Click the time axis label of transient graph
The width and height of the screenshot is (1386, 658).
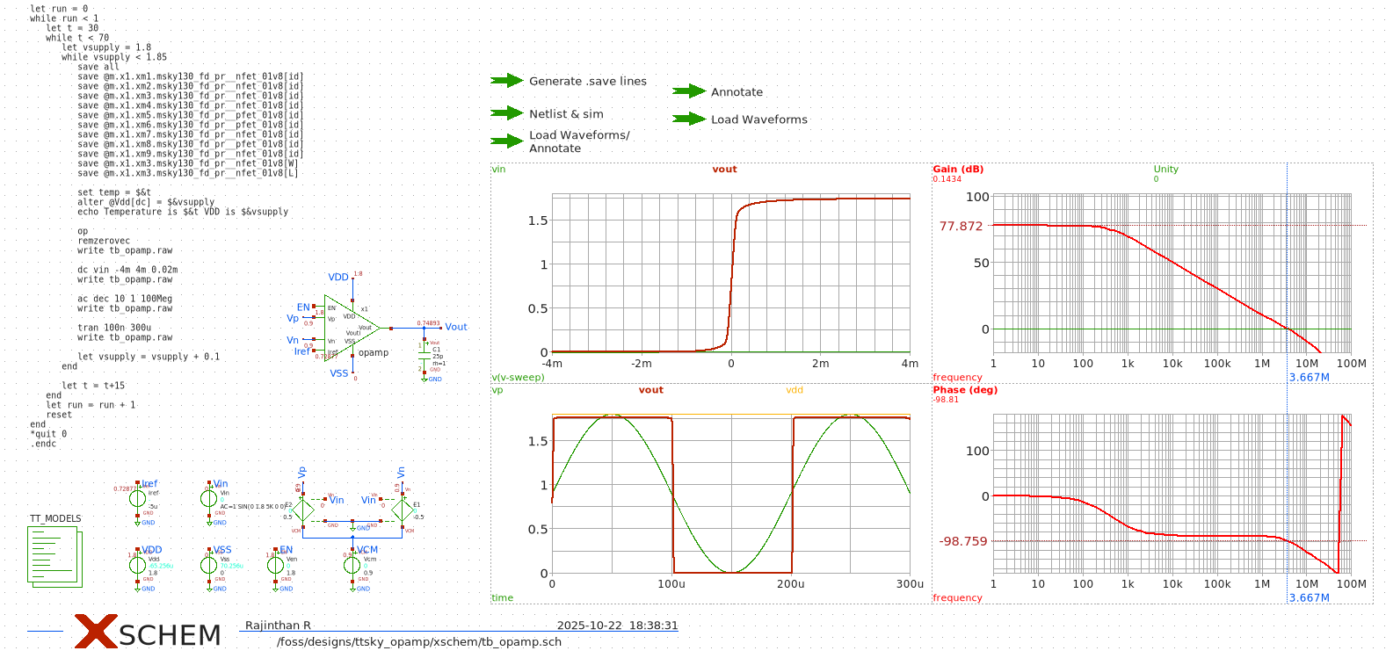click(x=502, y=597)
